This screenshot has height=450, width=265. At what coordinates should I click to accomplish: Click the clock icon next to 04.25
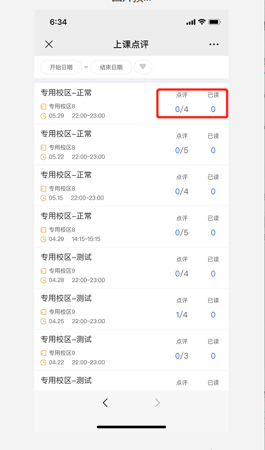click(43, 321)
